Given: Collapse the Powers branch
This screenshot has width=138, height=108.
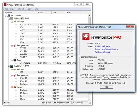Looking at the screenshot, I should [12, 87].
